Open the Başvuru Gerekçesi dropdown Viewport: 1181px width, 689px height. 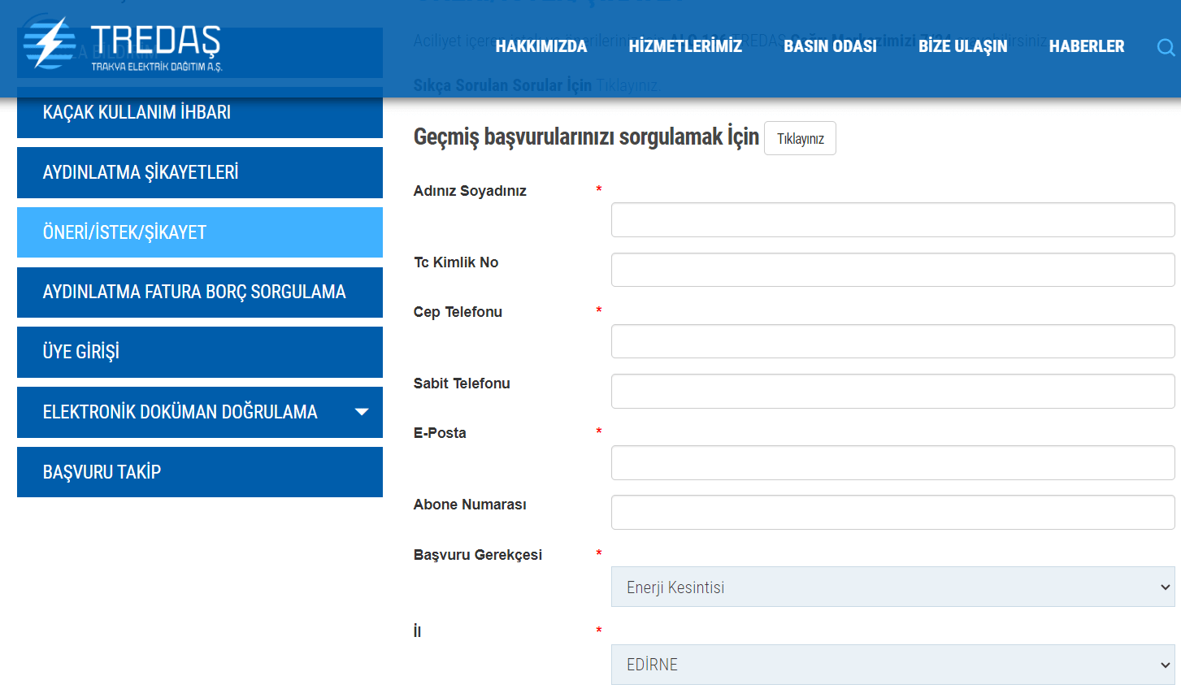(x=892, y=587)
